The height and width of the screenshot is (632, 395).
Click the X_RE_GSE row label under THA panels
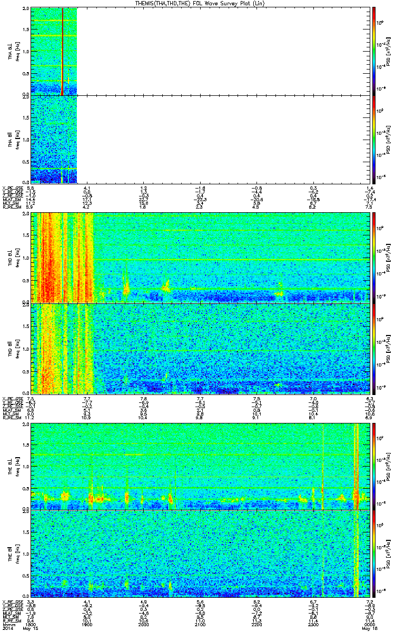point(12,188)
